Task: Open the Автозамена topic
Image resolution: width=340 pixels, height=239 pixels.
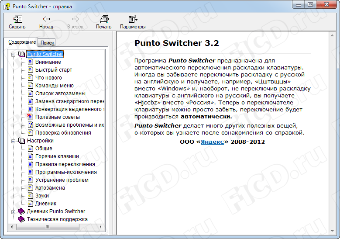Action: (50, 188)
